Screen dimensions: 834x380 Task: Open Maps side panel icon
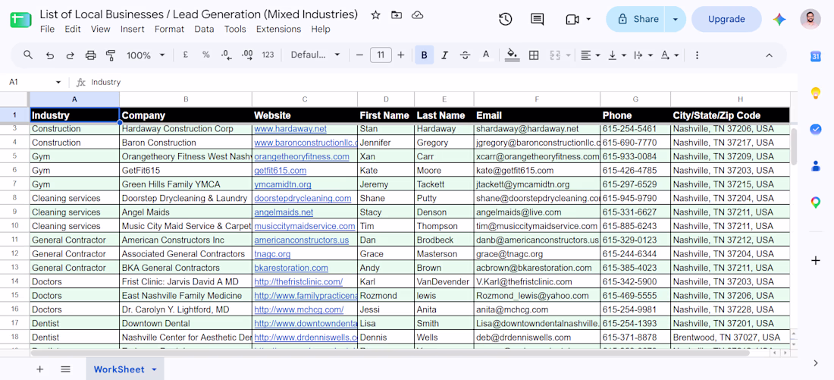click(x=815, y=203)
